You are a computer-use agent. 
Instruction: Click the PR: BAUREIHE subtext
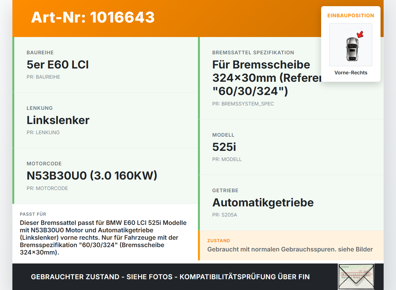[x=43, y=77]
